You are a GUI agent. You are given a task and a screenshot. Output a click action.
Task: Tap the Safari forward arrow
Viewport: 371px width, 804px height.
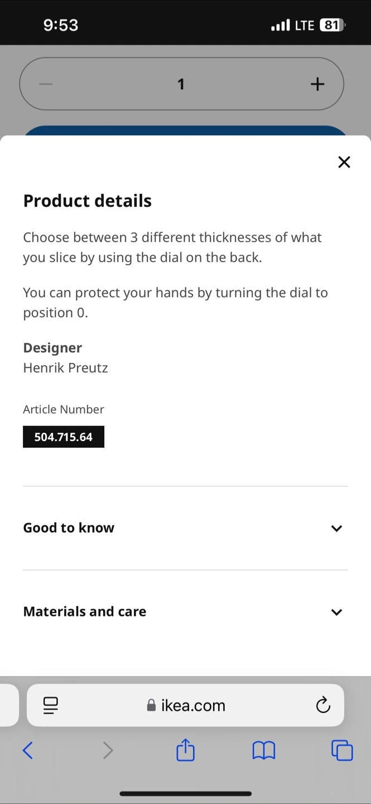coord(108,750)
